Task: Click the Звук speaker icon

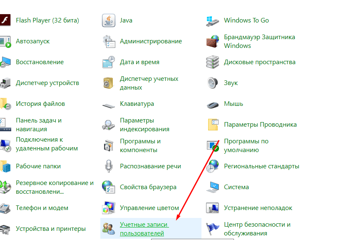Action: (x=213, y=83)
